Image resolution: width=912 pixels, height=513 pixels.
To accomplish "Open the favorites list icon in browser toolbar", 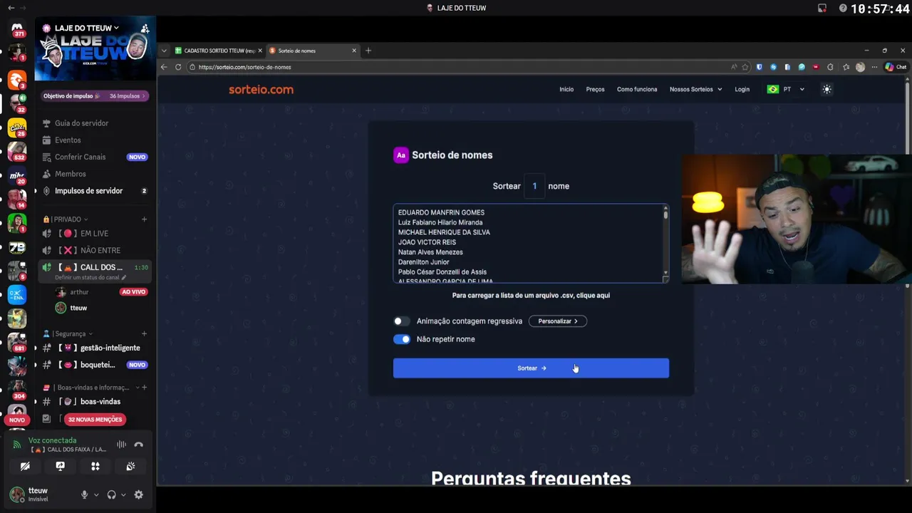I will pos(846,67).
